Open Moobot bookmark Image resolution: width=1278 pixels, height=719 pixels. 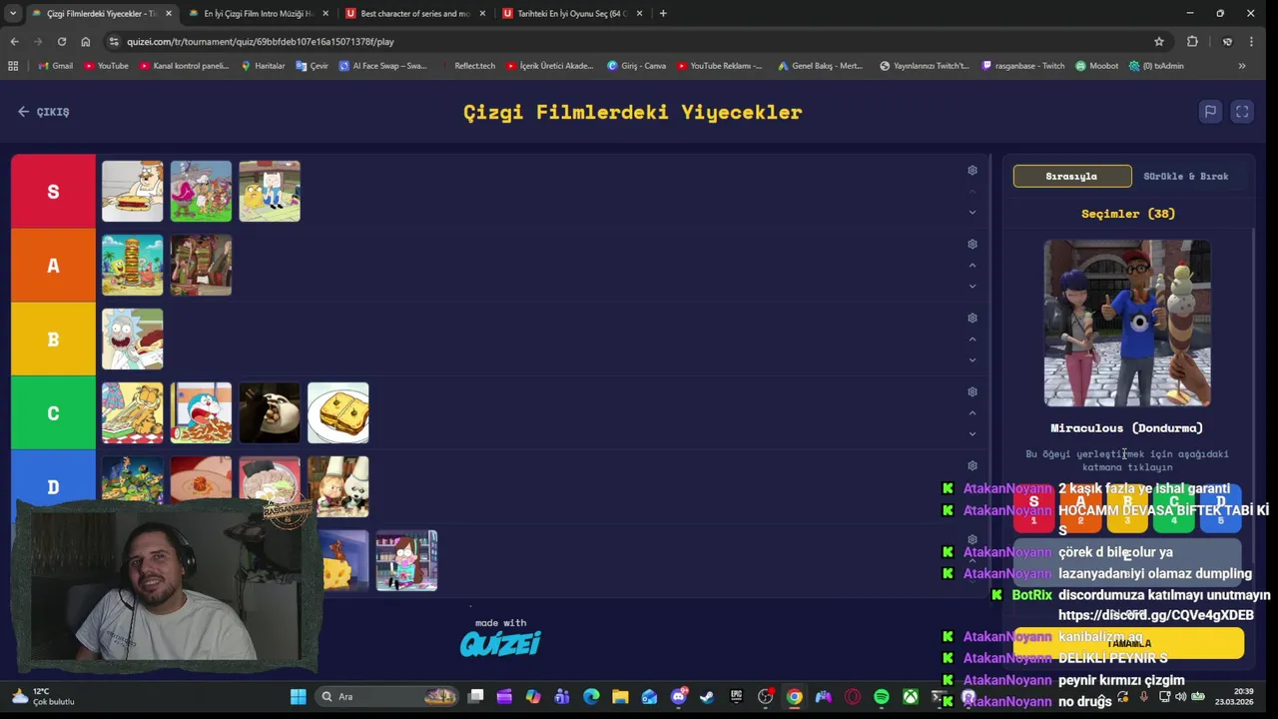pos(1097,66)
